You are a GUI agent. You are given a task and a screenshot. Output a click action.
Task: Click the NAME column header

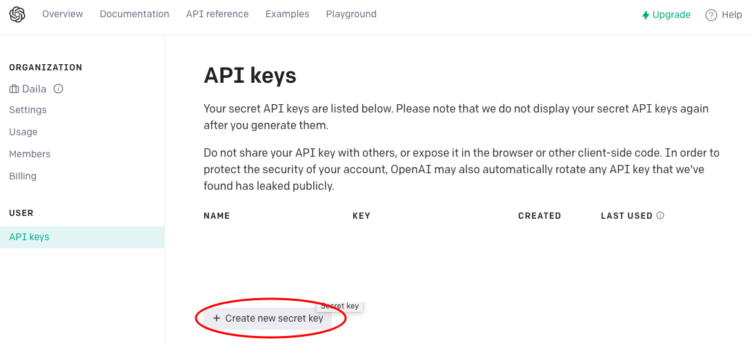click(x=217, y=216)
